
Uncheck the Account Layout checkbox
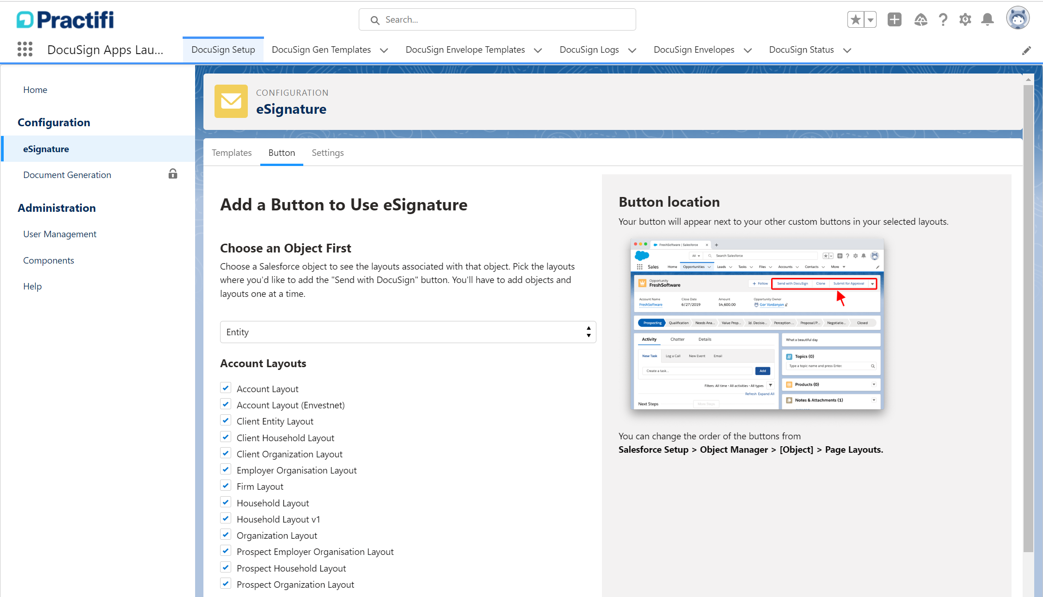point(226,388)
